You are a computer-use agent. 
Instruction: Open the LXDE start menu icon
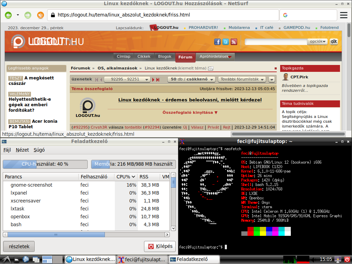[x=5, y=260]
